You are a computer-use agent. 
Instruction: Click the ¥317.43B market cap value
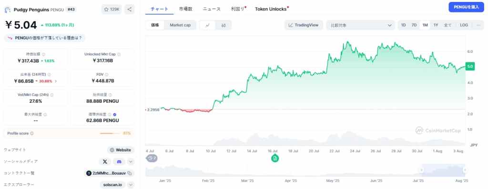(28, 60)
